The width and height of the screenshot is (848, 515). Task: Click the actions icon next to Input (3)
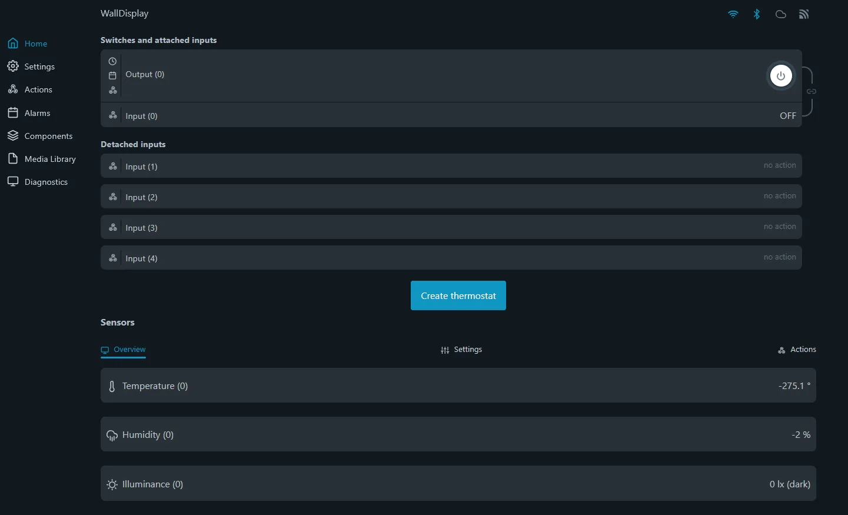click(x=113, y=227)
